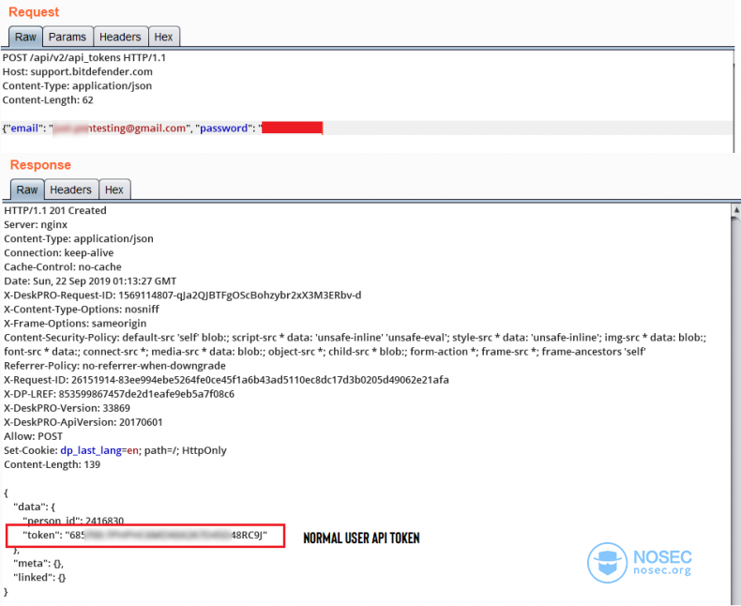The height and width of the screenshot is (606, 741).
Task: Click the X-DeskPRO-ApiVersion: 20170601 header
Action: pos(83,422)
